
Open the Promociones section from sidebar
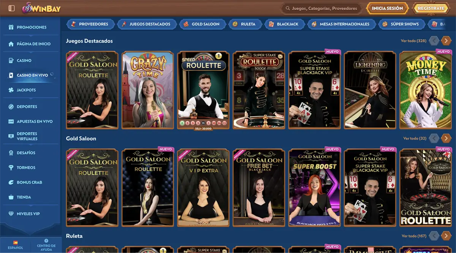click(x=30, y=27)
